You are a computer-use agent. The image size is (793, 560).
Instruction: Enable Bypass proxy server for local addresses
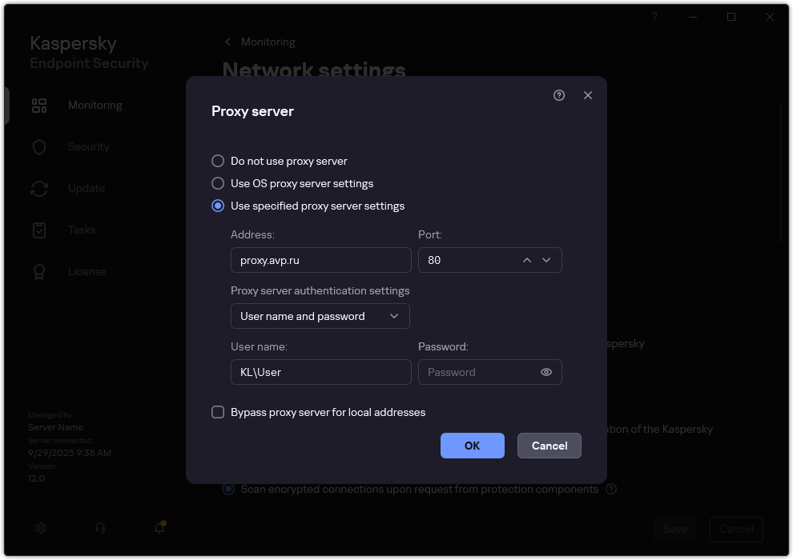pyautogui.click(x=217, y=412)
